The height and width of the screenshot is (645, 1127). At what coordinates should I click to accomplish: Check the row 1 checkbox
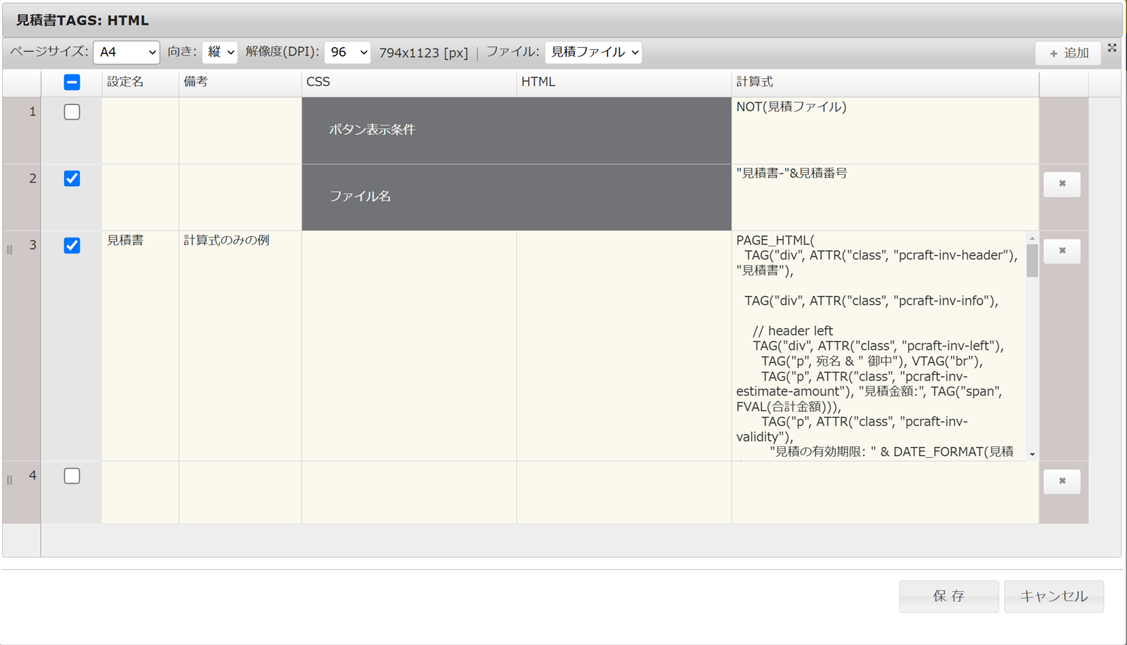tap(72, 112)
